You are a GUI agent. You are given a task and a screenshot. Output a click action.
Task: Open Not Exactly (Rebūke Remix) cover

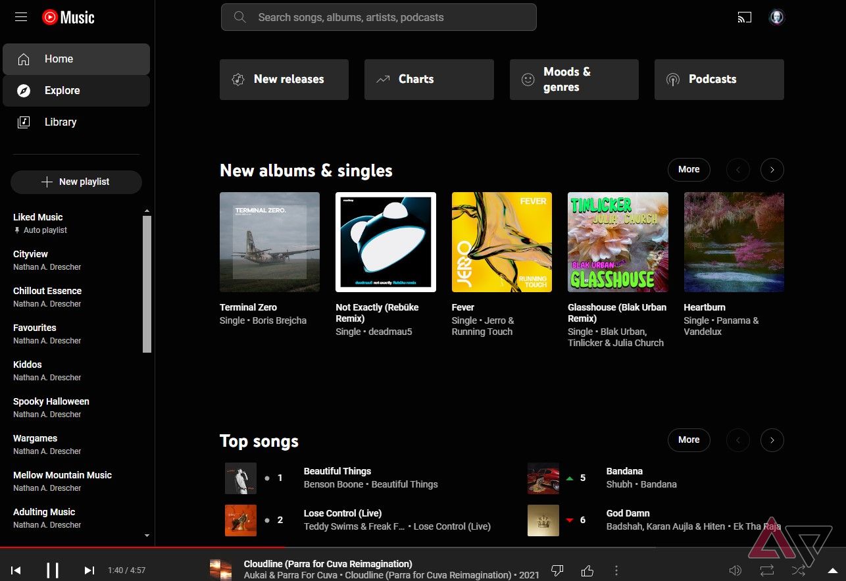tap(386, 242)
